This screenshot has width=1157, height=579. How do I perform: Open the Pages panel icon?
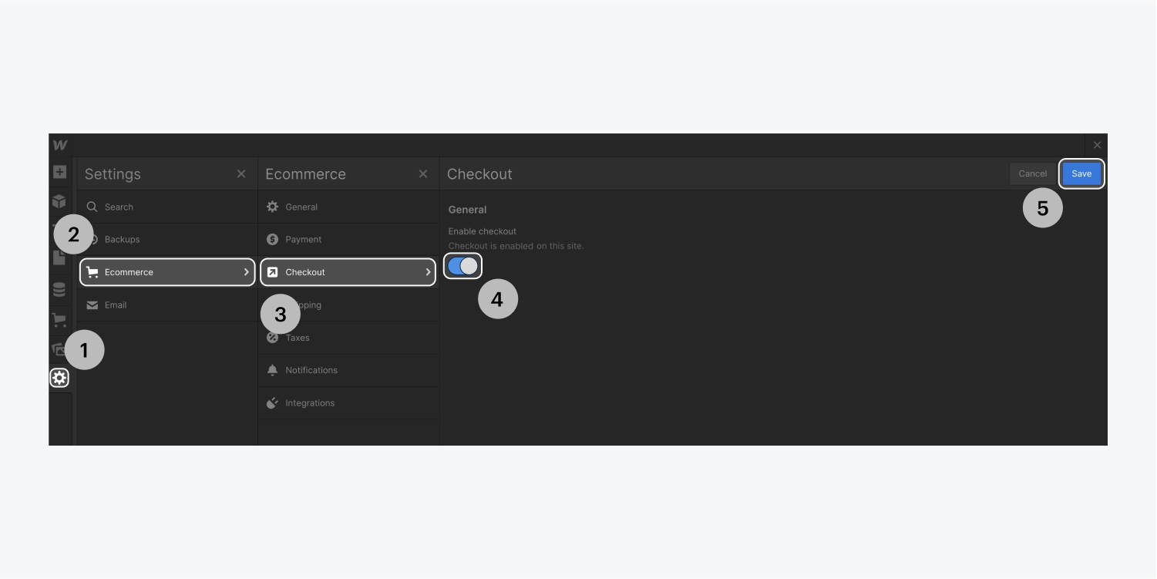(59, 260)
